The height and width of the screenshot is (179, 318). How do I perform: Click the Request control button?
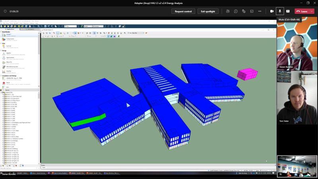pos(183,11)
